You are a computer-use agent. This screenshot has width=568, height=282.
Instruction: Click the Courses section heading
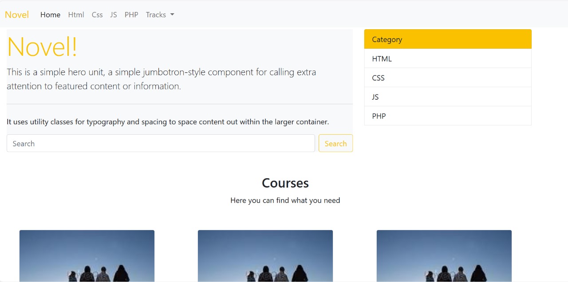click(285, 183)
